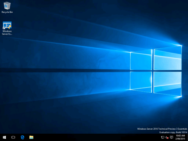Open File Explorer from the taskbar
This screenshot has height=141, width=188.
(x=31, y=137)
